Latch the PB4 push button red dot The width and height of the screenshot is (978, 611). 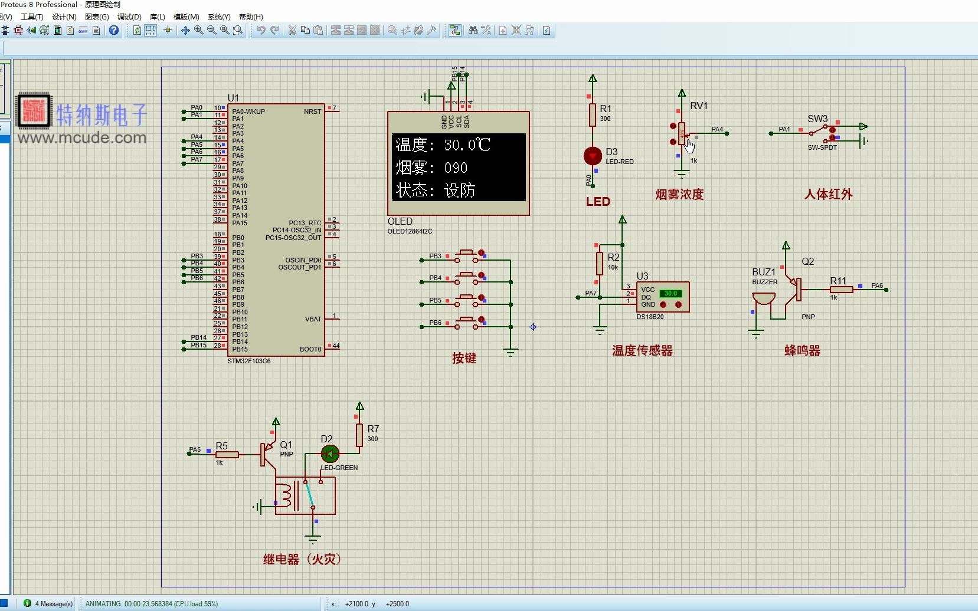[x=482, y=275]
